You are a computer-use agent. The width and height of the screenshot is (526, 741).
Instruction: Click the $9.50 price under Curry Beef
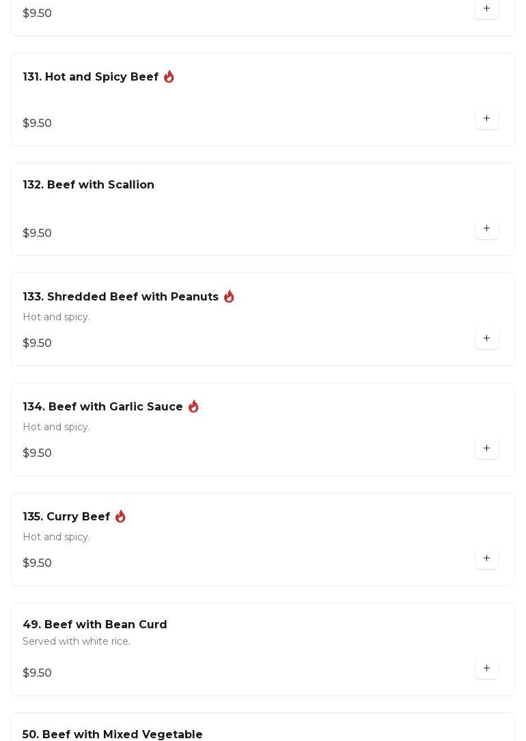38,563
